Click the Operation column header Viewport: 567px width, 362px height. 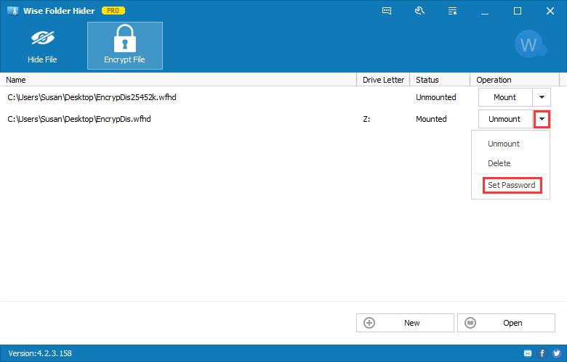coord(515,80)
